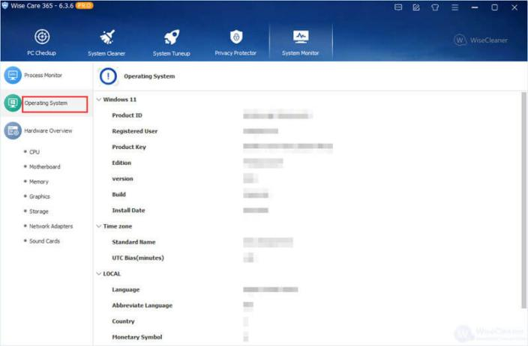Image resolution: width=528 pixels, height=346 pixels.
Task: Select Operating System in the sidebar
Action: 46,103
